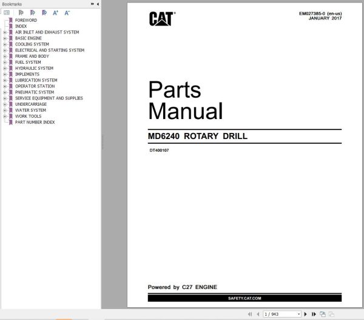Viewport: 364px width, 320px height.
Task: Click the Parts Manual title text
Action: click(x=186, y=100)
